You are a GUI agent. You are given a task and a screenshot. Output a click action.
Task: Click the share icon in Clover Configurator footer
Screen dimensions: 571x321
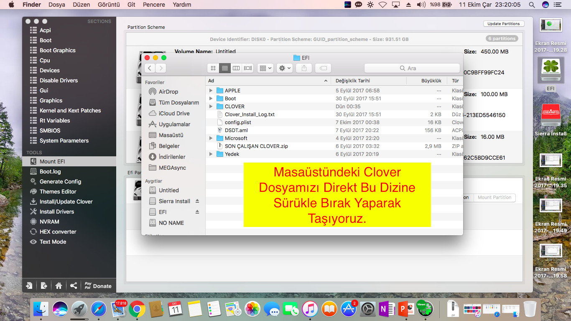74,286
